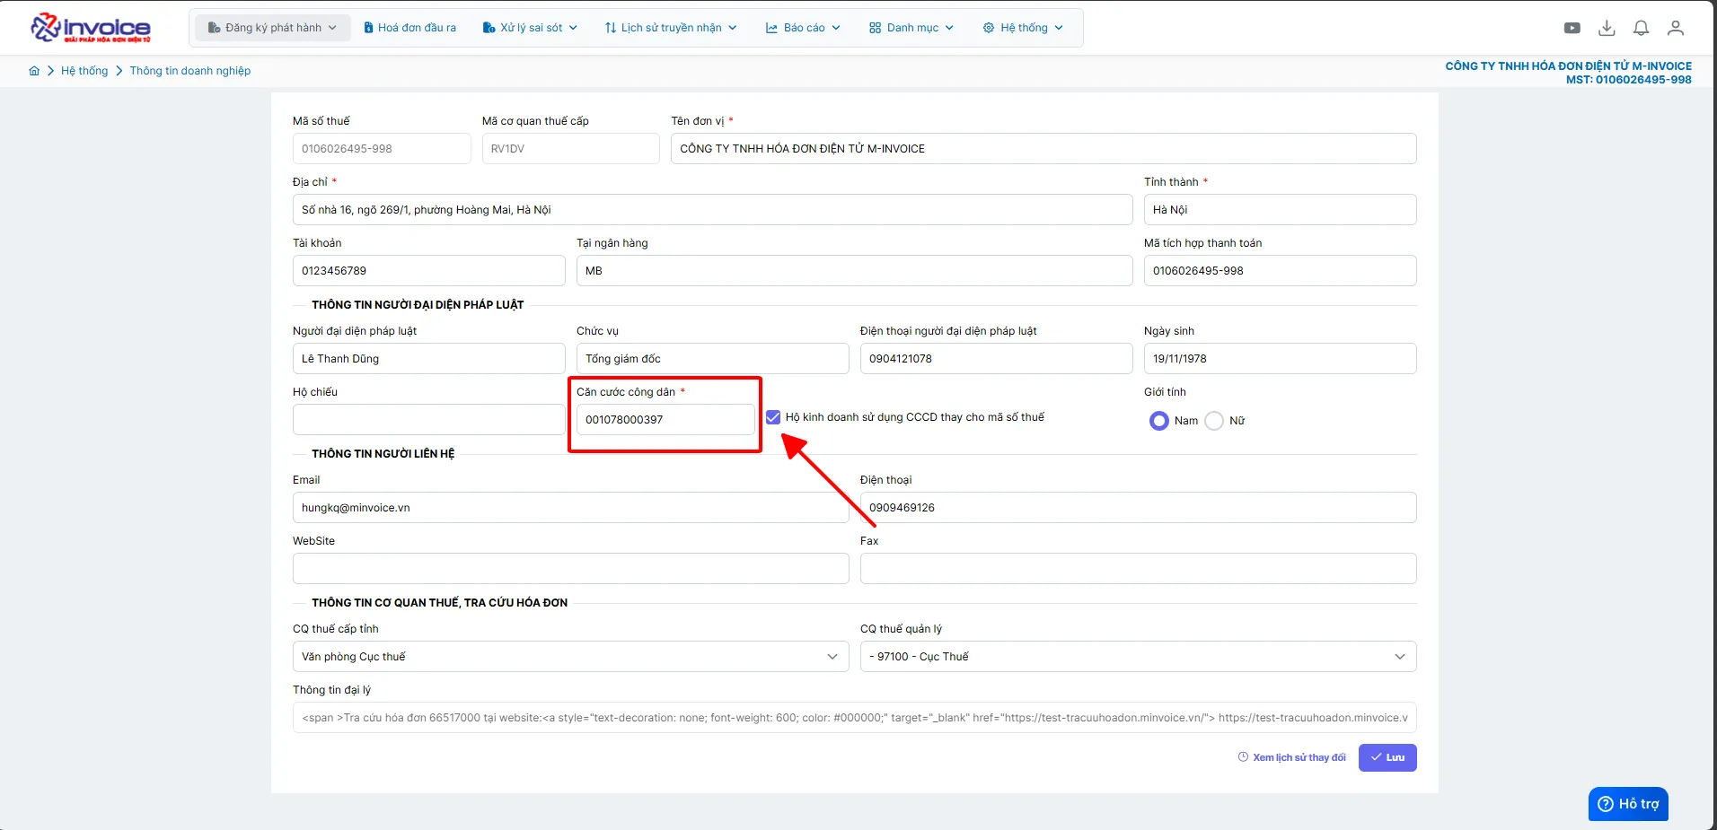Click the Tên đơn vị input field
Viewport: 1717px width, 830px height.
[1043, 149]
